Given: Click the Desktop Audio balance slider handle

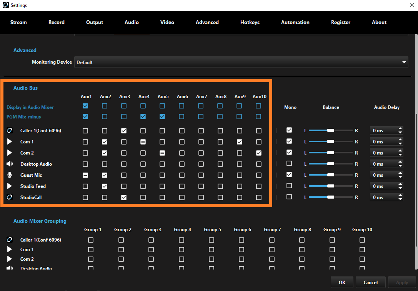Looking at the screenshot, I should pyautogui.click(x=331, y=164).
